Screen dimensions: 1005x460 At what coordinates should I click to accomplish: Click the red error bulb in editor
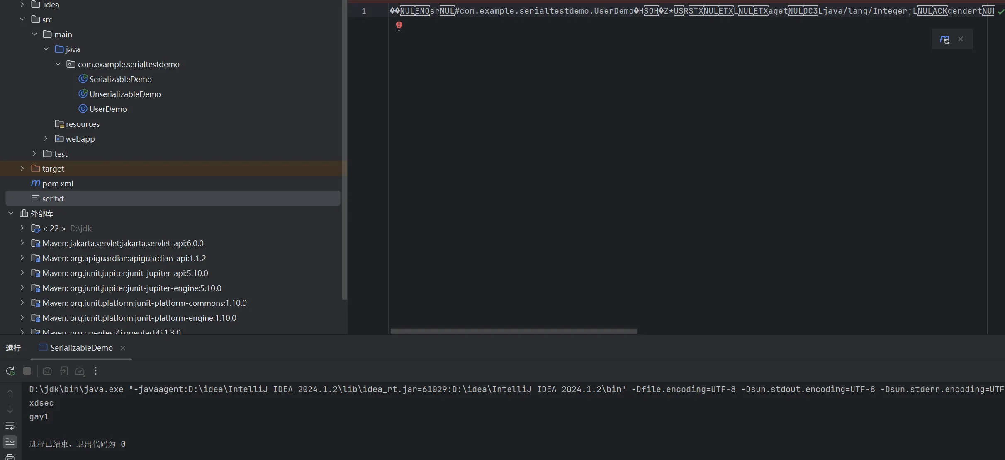pyautogui.click(x=399, y=26)
